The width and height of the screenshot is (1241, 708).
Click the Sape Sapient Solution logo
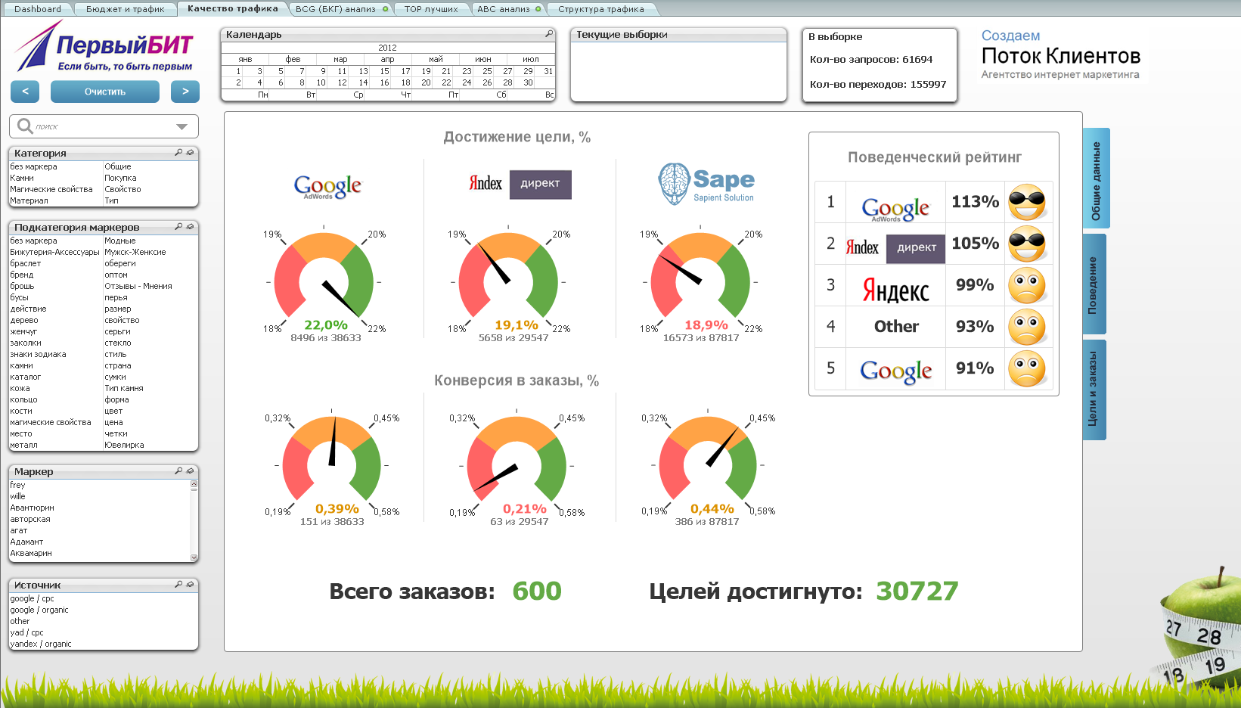tap(706, 184)
